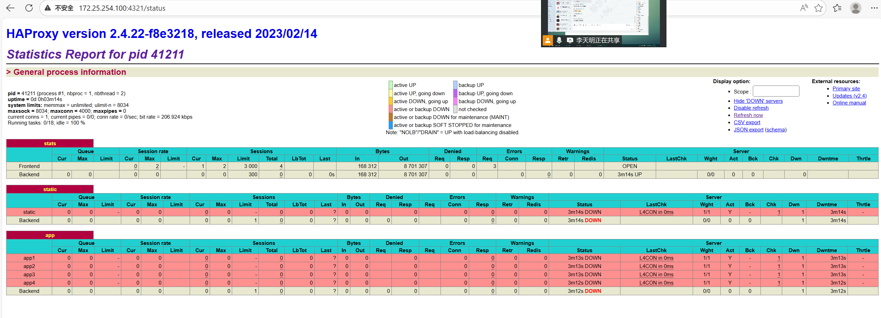
Task: Click Frontend sessions total value 4
Action: pos(281,166)
